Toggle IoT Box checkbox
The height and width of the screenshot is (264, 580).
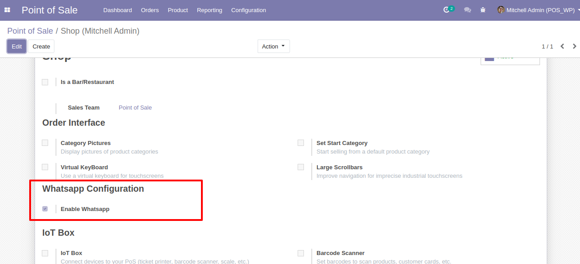[45, 253]
